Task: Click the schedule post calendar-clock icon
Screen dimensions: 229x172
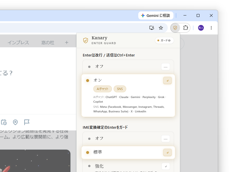Action: 4,122
